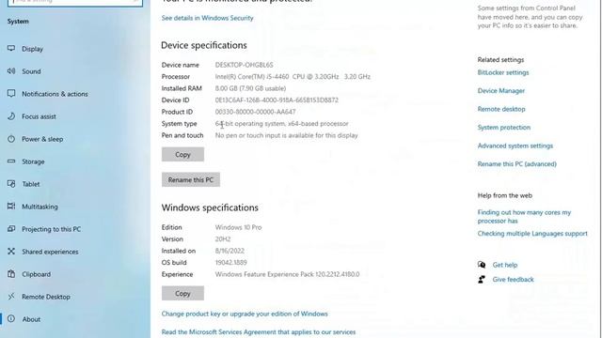The width and height of the screenshot is (602, 338).
Task: Click the Clipboard icon
Action: coord(11,274)
